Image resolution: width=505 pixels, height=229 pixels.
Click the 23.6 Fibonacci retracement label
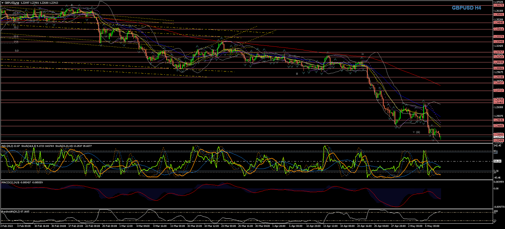tap(16, 36)
